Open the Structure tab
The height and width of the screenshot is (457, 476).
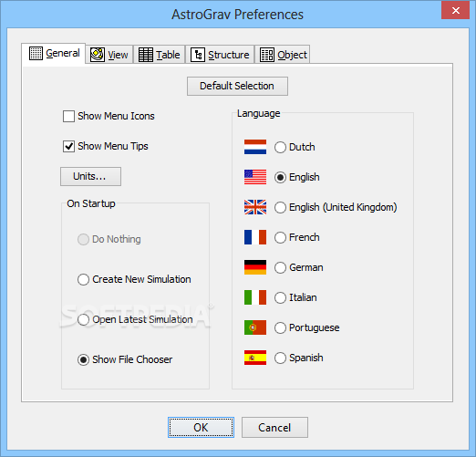(220, 55)
